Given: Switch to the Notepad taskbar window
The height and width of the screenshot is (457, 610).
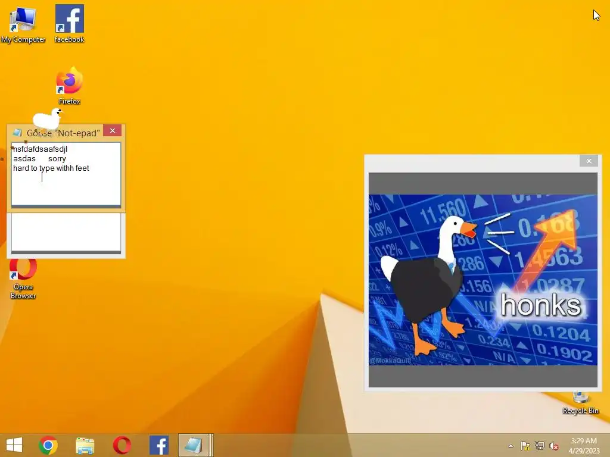Looking at the screenshot, I should 195,445.
